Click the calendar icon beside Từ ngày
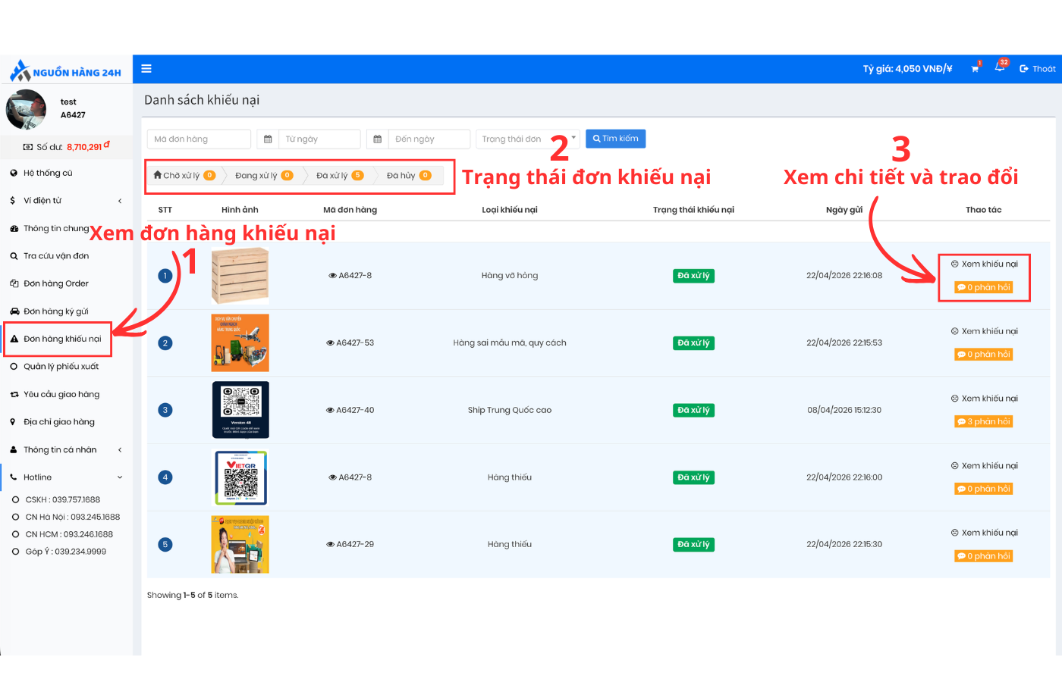Viewport: 1062px width, 682px height. tap(268, 139)
